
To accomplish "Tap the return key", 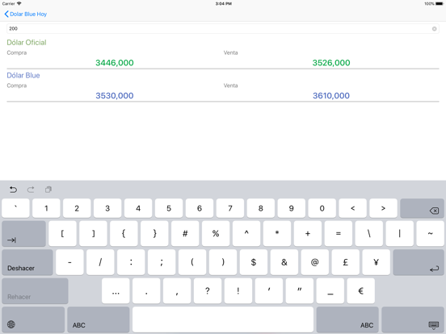I will click(x=419, y=262).
